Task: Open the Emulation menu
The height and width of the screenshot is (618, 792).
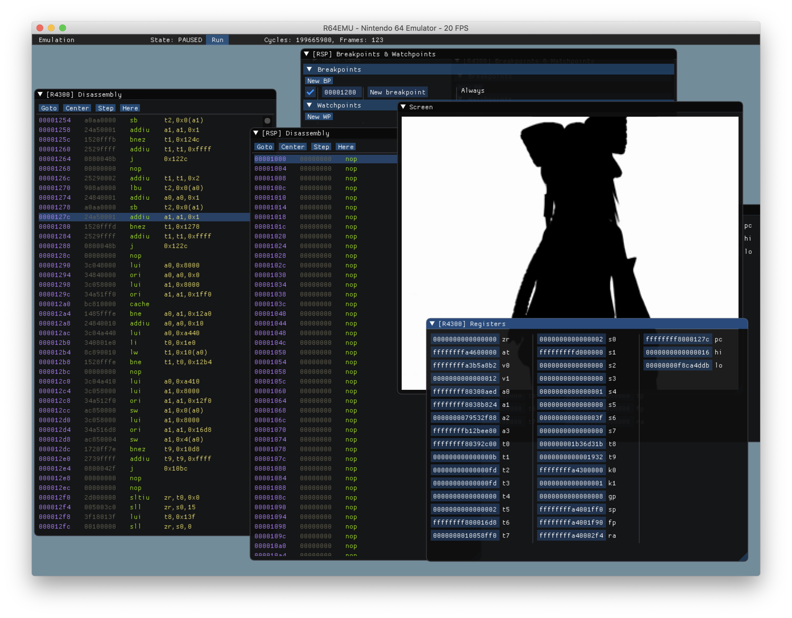Action: coord(57,40)
